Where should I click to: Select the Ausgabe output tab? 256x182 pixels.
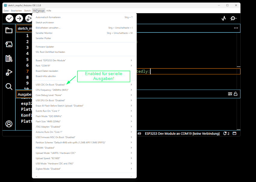pyautogui.click(x=24, y=94)
